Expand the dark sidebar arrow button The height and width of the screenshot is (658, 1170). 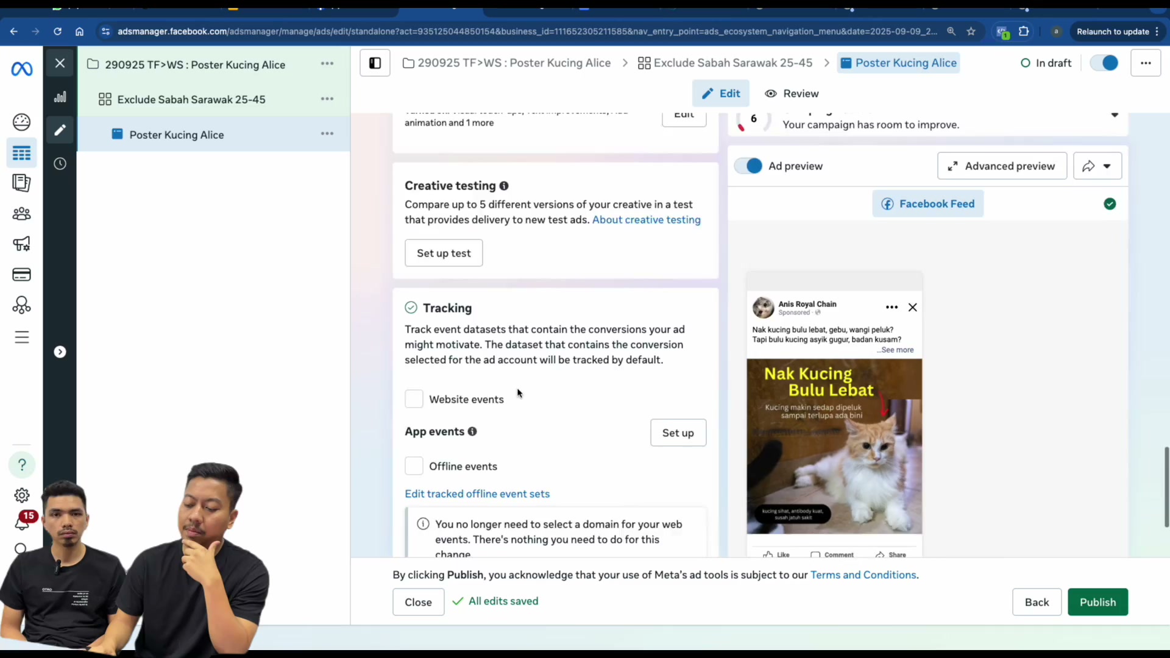60,352
